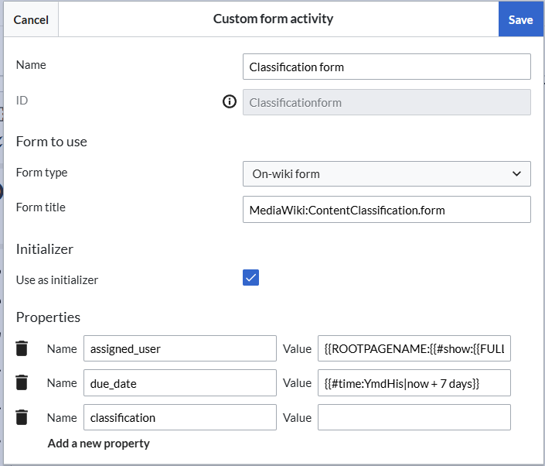Click the disabled ID field Classificationform
This screenshot has width=545, height=466.
coord(387,102)
